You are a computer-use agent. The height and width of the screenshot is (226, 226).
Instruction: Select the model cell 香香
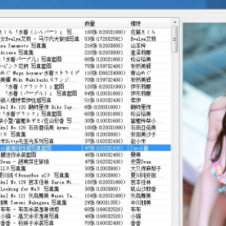point(136,223)
